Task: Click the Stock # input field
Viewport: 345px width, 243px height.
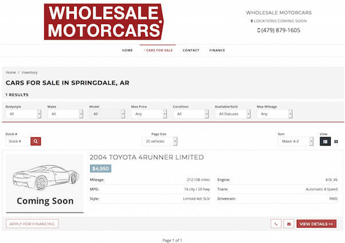Action: [x=17, y=141]
